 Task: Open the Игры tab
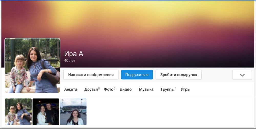(185, 89)
